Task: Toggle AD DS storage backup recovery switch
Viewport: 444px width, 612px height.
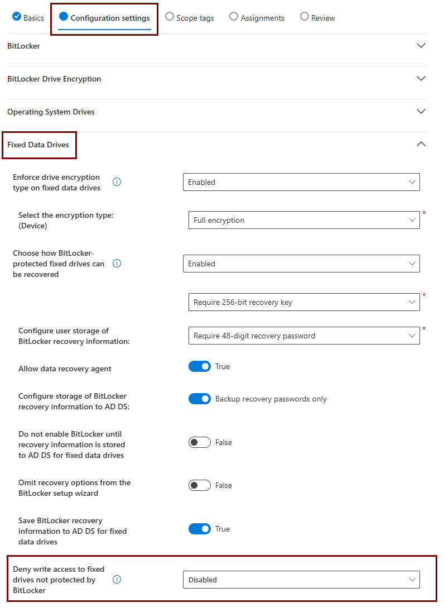Action: coord(200,399)
